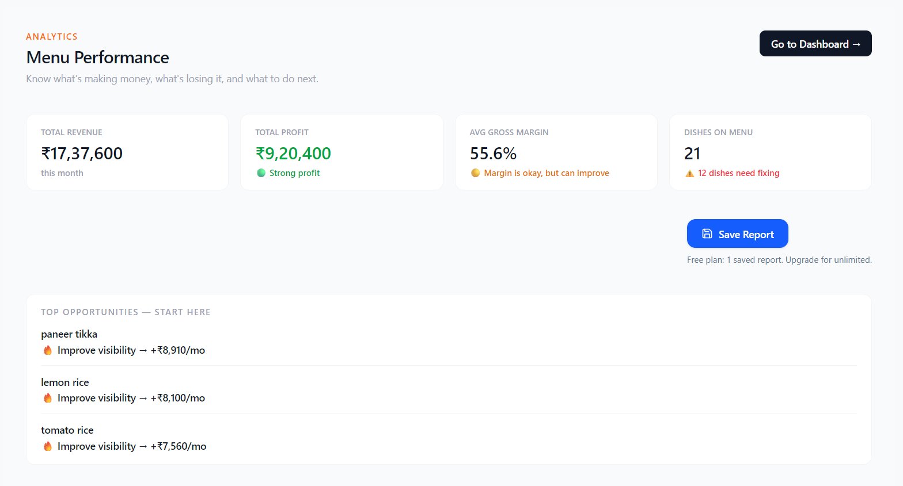Click the orange ANALYTICS label

pos(52,36)
